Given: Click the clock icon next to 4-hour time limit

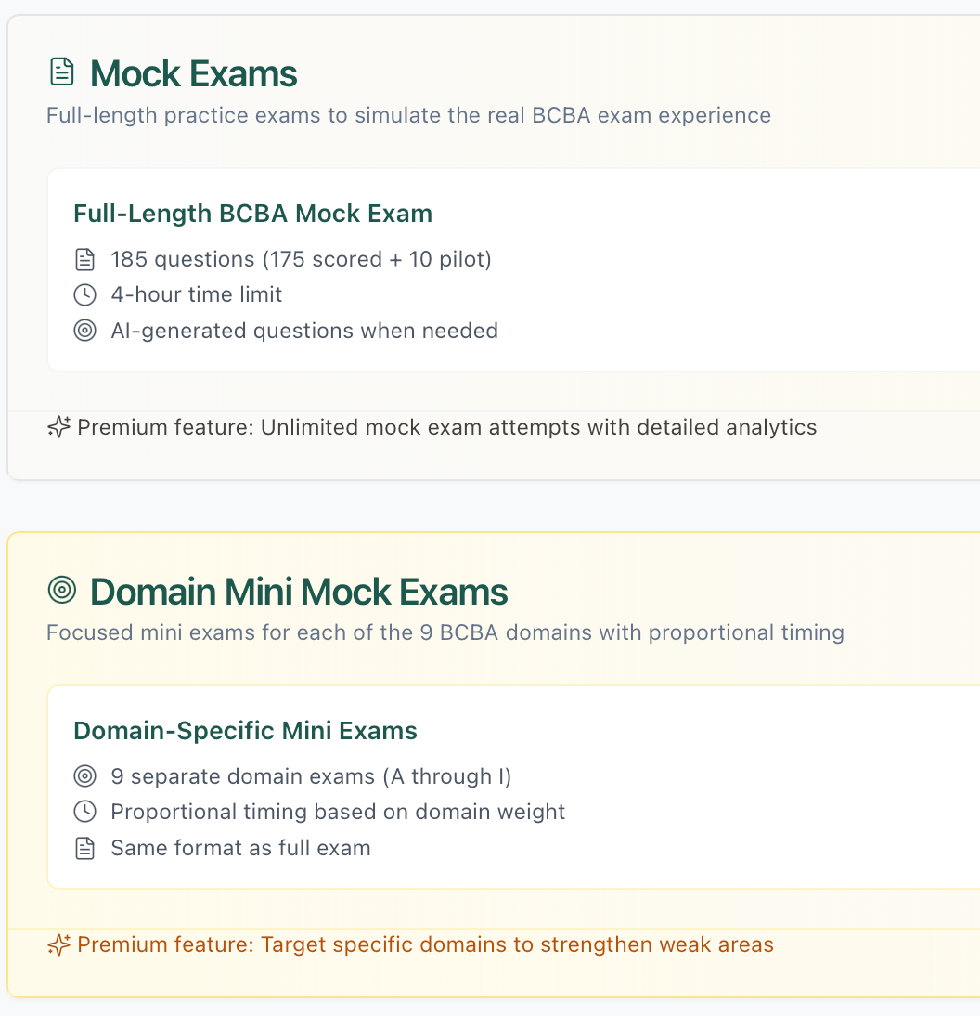Looking at the screenshot, I should [84, 294].
